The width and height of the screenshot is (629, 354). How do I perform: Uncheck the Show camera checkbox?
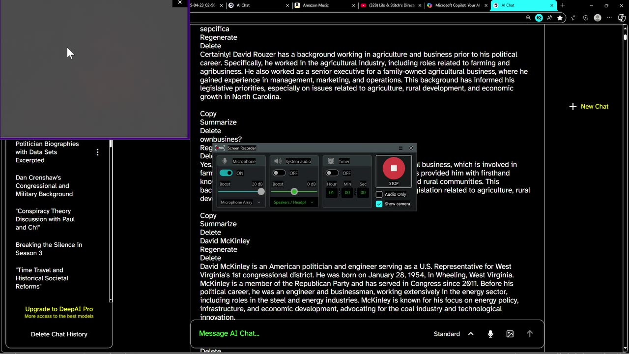[379, 204]
